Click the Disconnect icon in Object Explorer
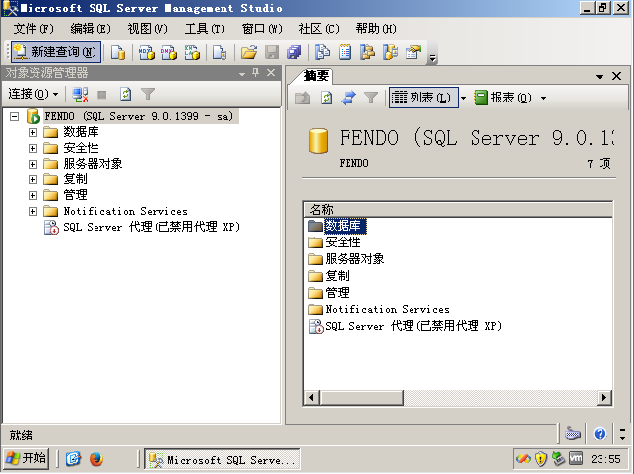Image resolution: width=634 pixels, height=474 pixels. pos(80,94)
